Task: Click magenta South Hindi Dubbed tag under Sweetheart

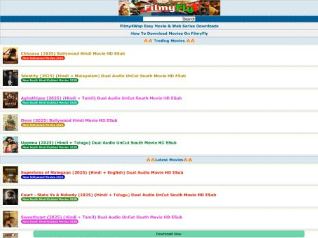Action: (50, 222)
